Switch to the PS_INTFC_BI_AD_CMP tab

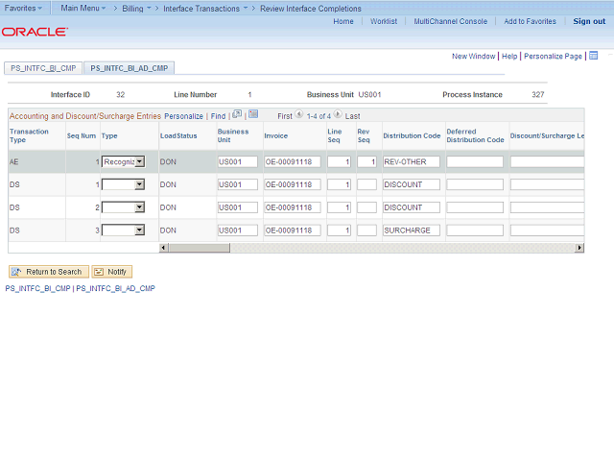click(129, 68)
